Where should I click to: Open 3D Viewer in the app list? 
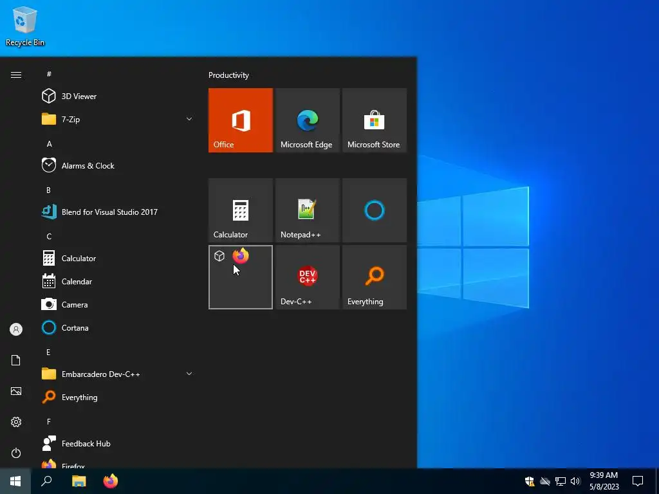pyautogui.click(x=118, y=96)
